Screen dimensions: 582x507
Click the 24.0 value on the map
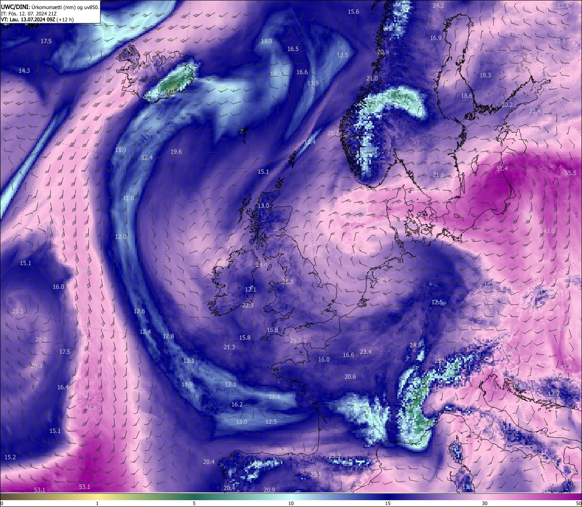pos(415,345)
